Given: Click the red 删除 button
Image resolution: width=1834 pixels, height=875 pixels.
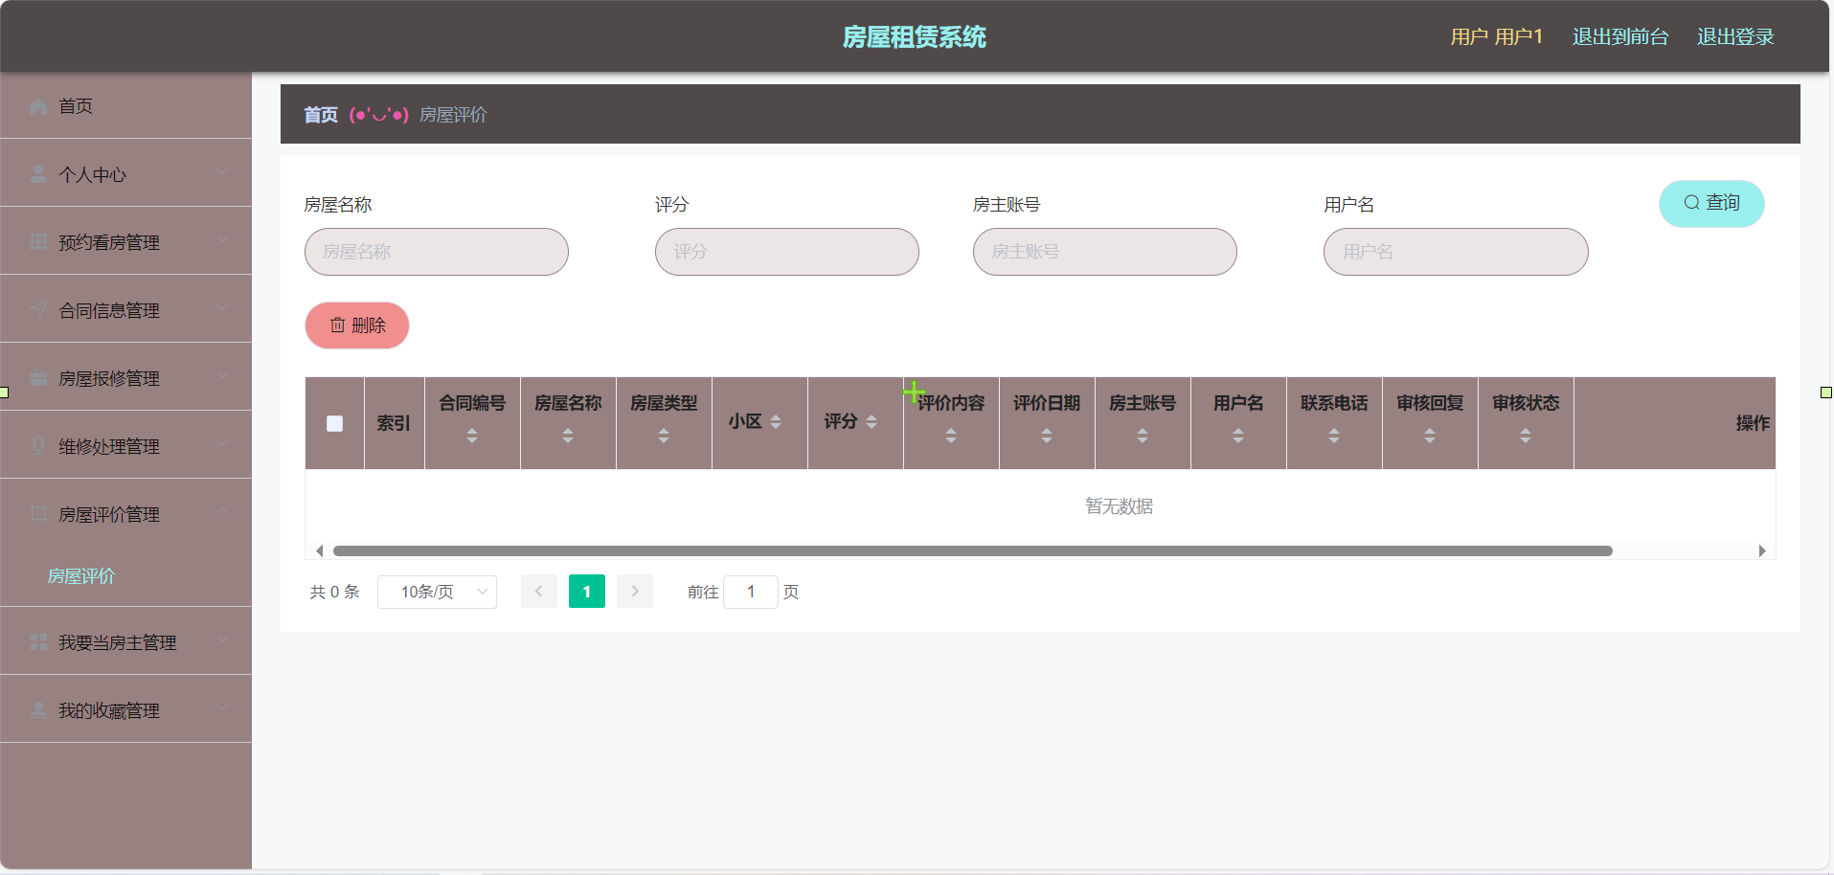Looking at the screenshot, I should 357,325.
